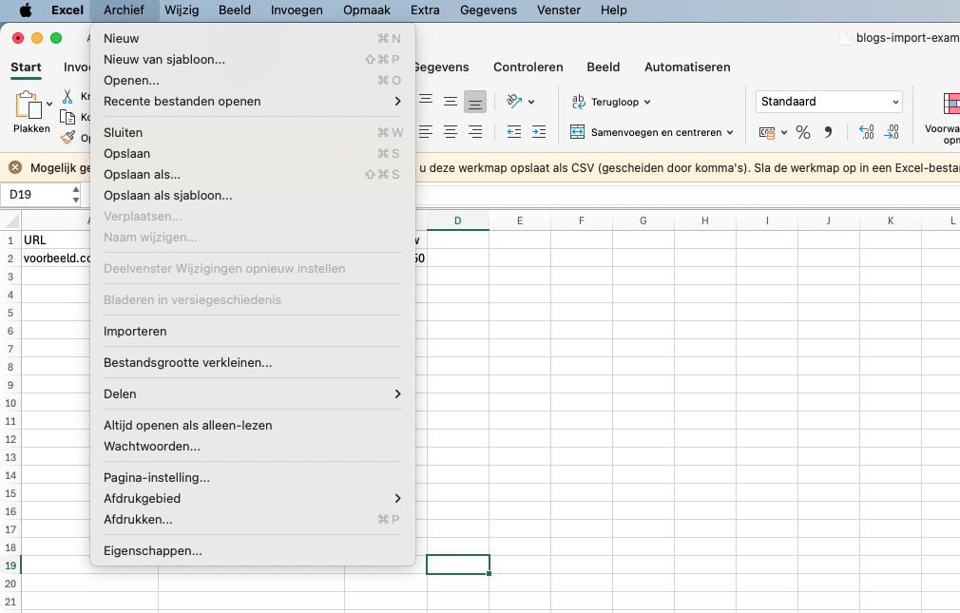Choose Nieuw from Archief menu

[252, 39]
